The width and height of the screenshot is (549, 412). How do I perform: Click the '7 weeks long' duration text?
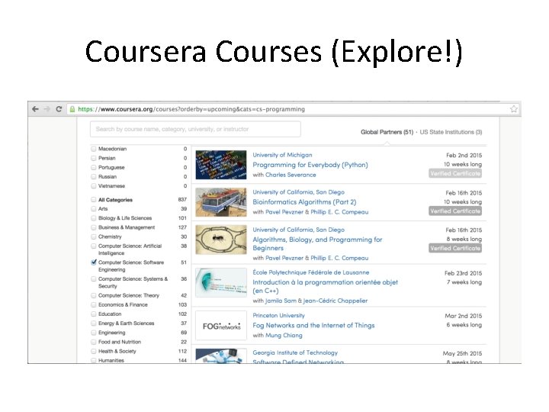[x=464, y=282]
